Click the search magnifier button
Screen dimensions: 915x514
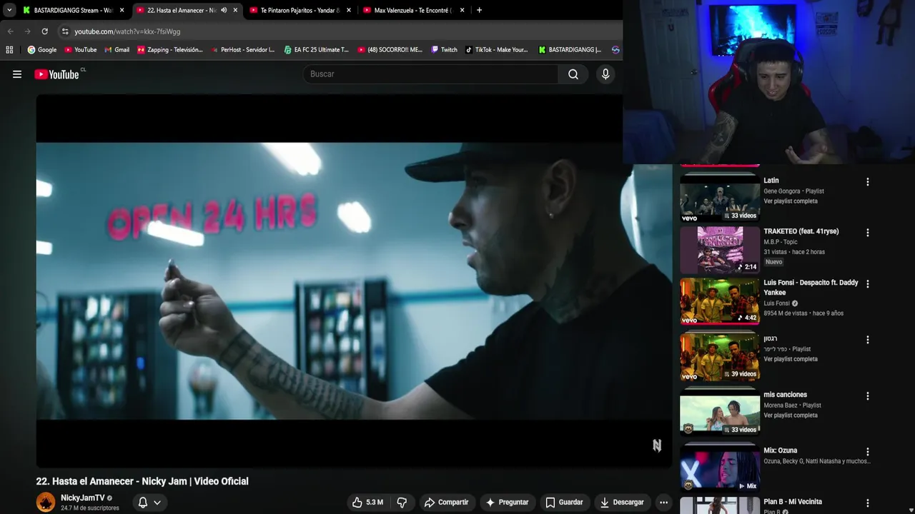coord(573,74)
